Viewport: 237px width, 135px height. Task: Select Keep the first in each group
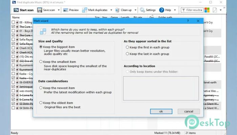[x=127, y=47]
